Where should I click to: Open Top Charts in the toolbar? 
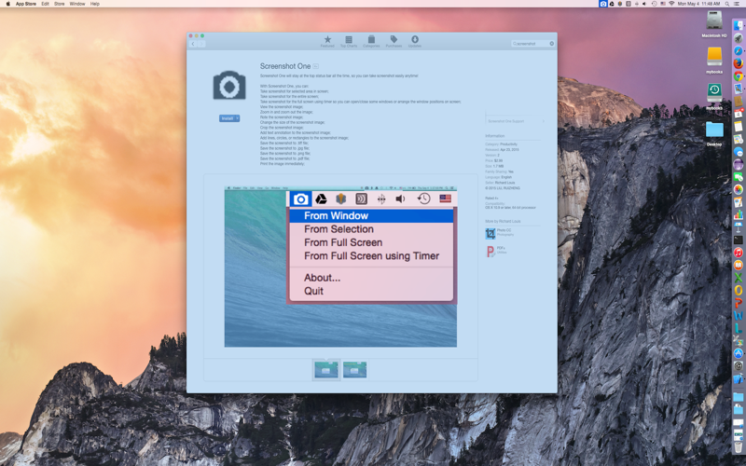[349, 41]
